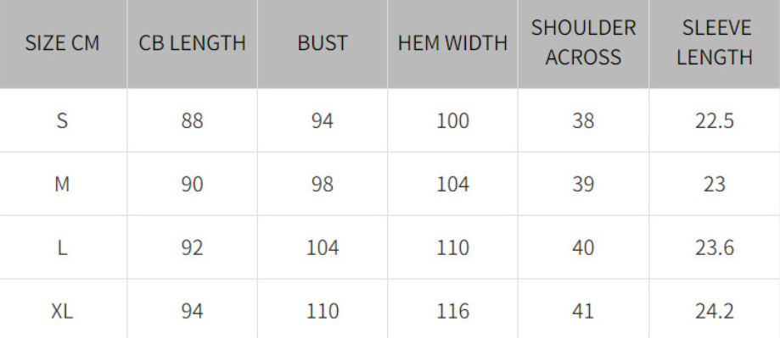Screen dimensions: 780x338
Task: Select the SLEEVE LENGTH header
Action: coord(715,42)
